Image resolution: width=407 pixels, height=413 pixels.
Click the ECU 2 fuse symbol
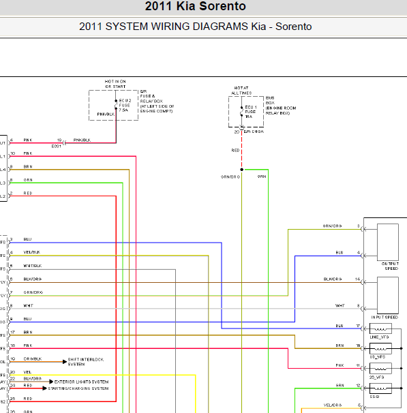pyautogui.click(x=116, y=105)
